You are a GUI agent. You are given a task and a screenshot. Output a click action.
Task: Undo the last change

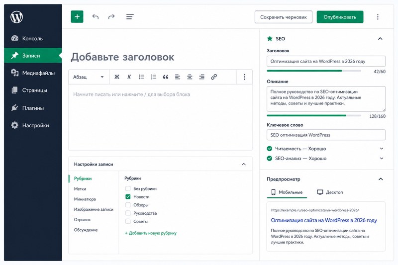click(96, 17)
